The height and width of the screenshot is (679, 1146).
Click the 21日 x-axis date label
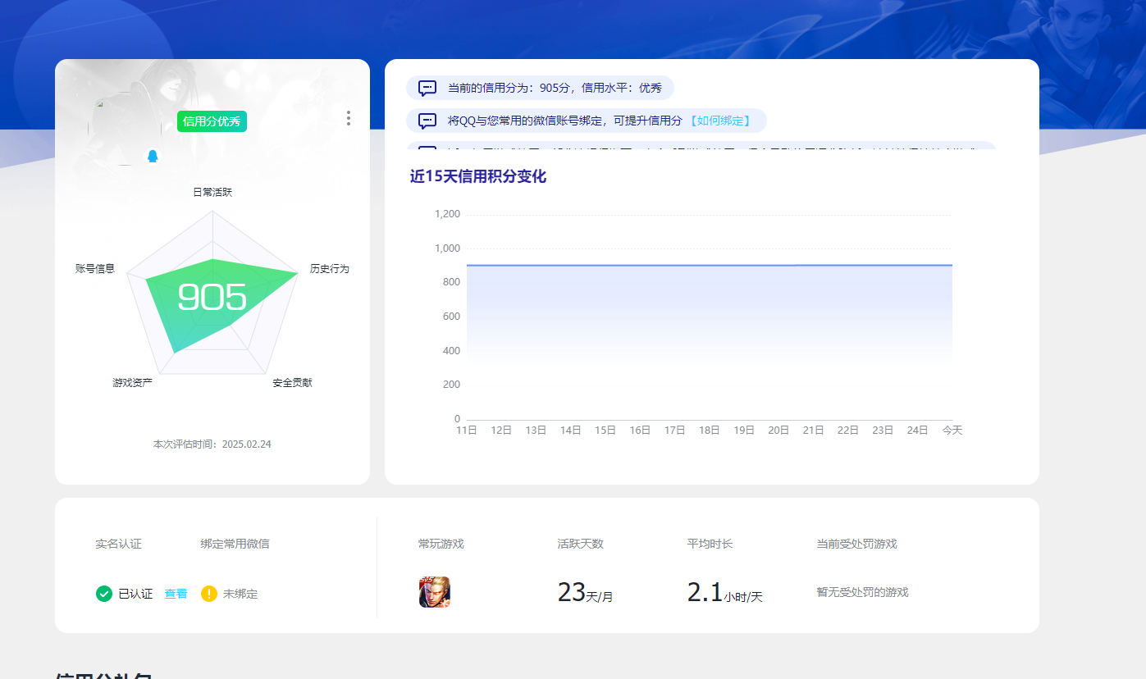click(813, 431)
